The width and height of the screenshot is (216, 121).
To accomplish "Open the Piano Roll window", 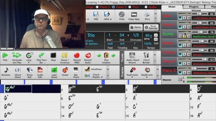I will click(29, 73).
